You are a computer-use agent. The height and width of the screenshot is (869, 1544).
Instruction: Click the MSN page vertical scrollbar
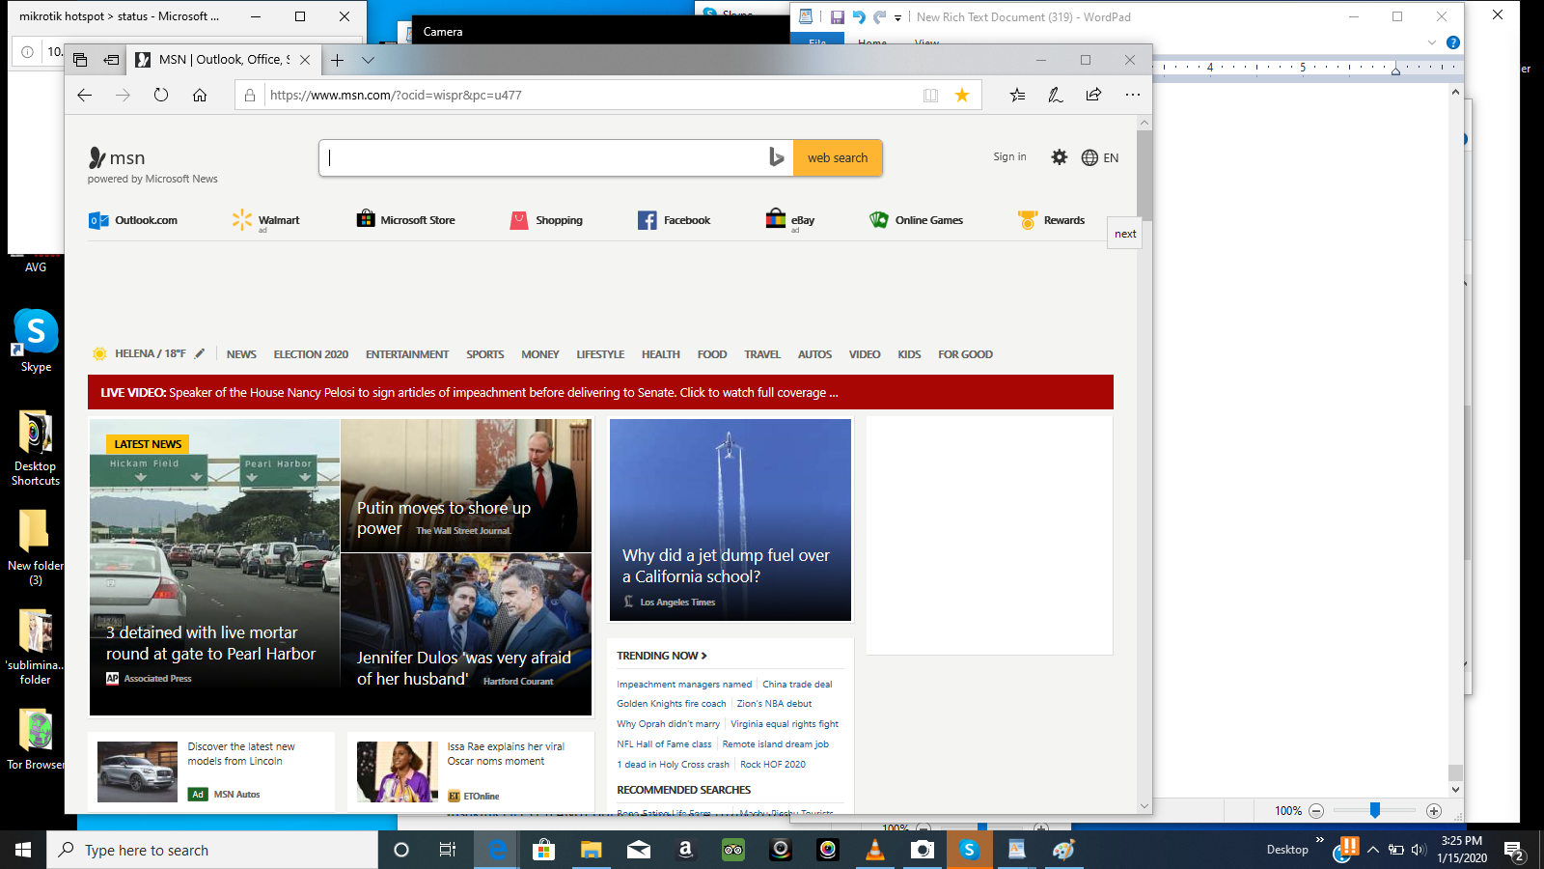[x=1144, y=174]
